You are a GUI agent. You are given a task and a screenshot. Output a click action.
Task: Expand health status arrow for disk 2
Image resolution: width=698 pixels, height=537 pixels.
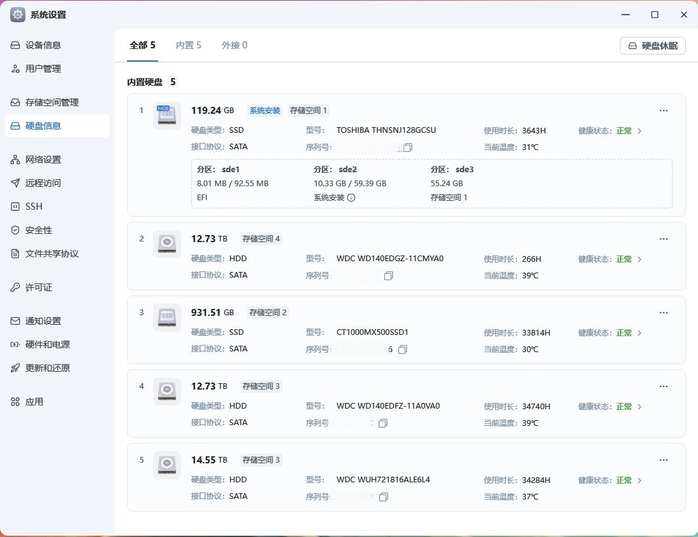(x=639, y=259)
